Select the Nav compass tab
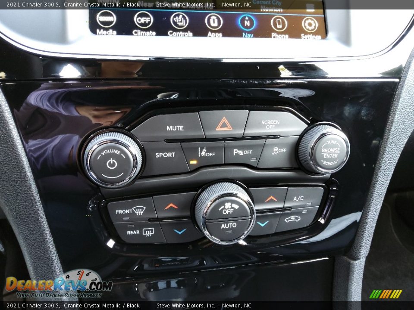 pos(247,26)
